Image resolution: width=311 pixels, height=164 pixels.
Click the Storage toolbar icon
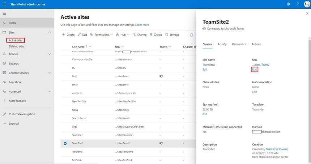click(167, 35)
